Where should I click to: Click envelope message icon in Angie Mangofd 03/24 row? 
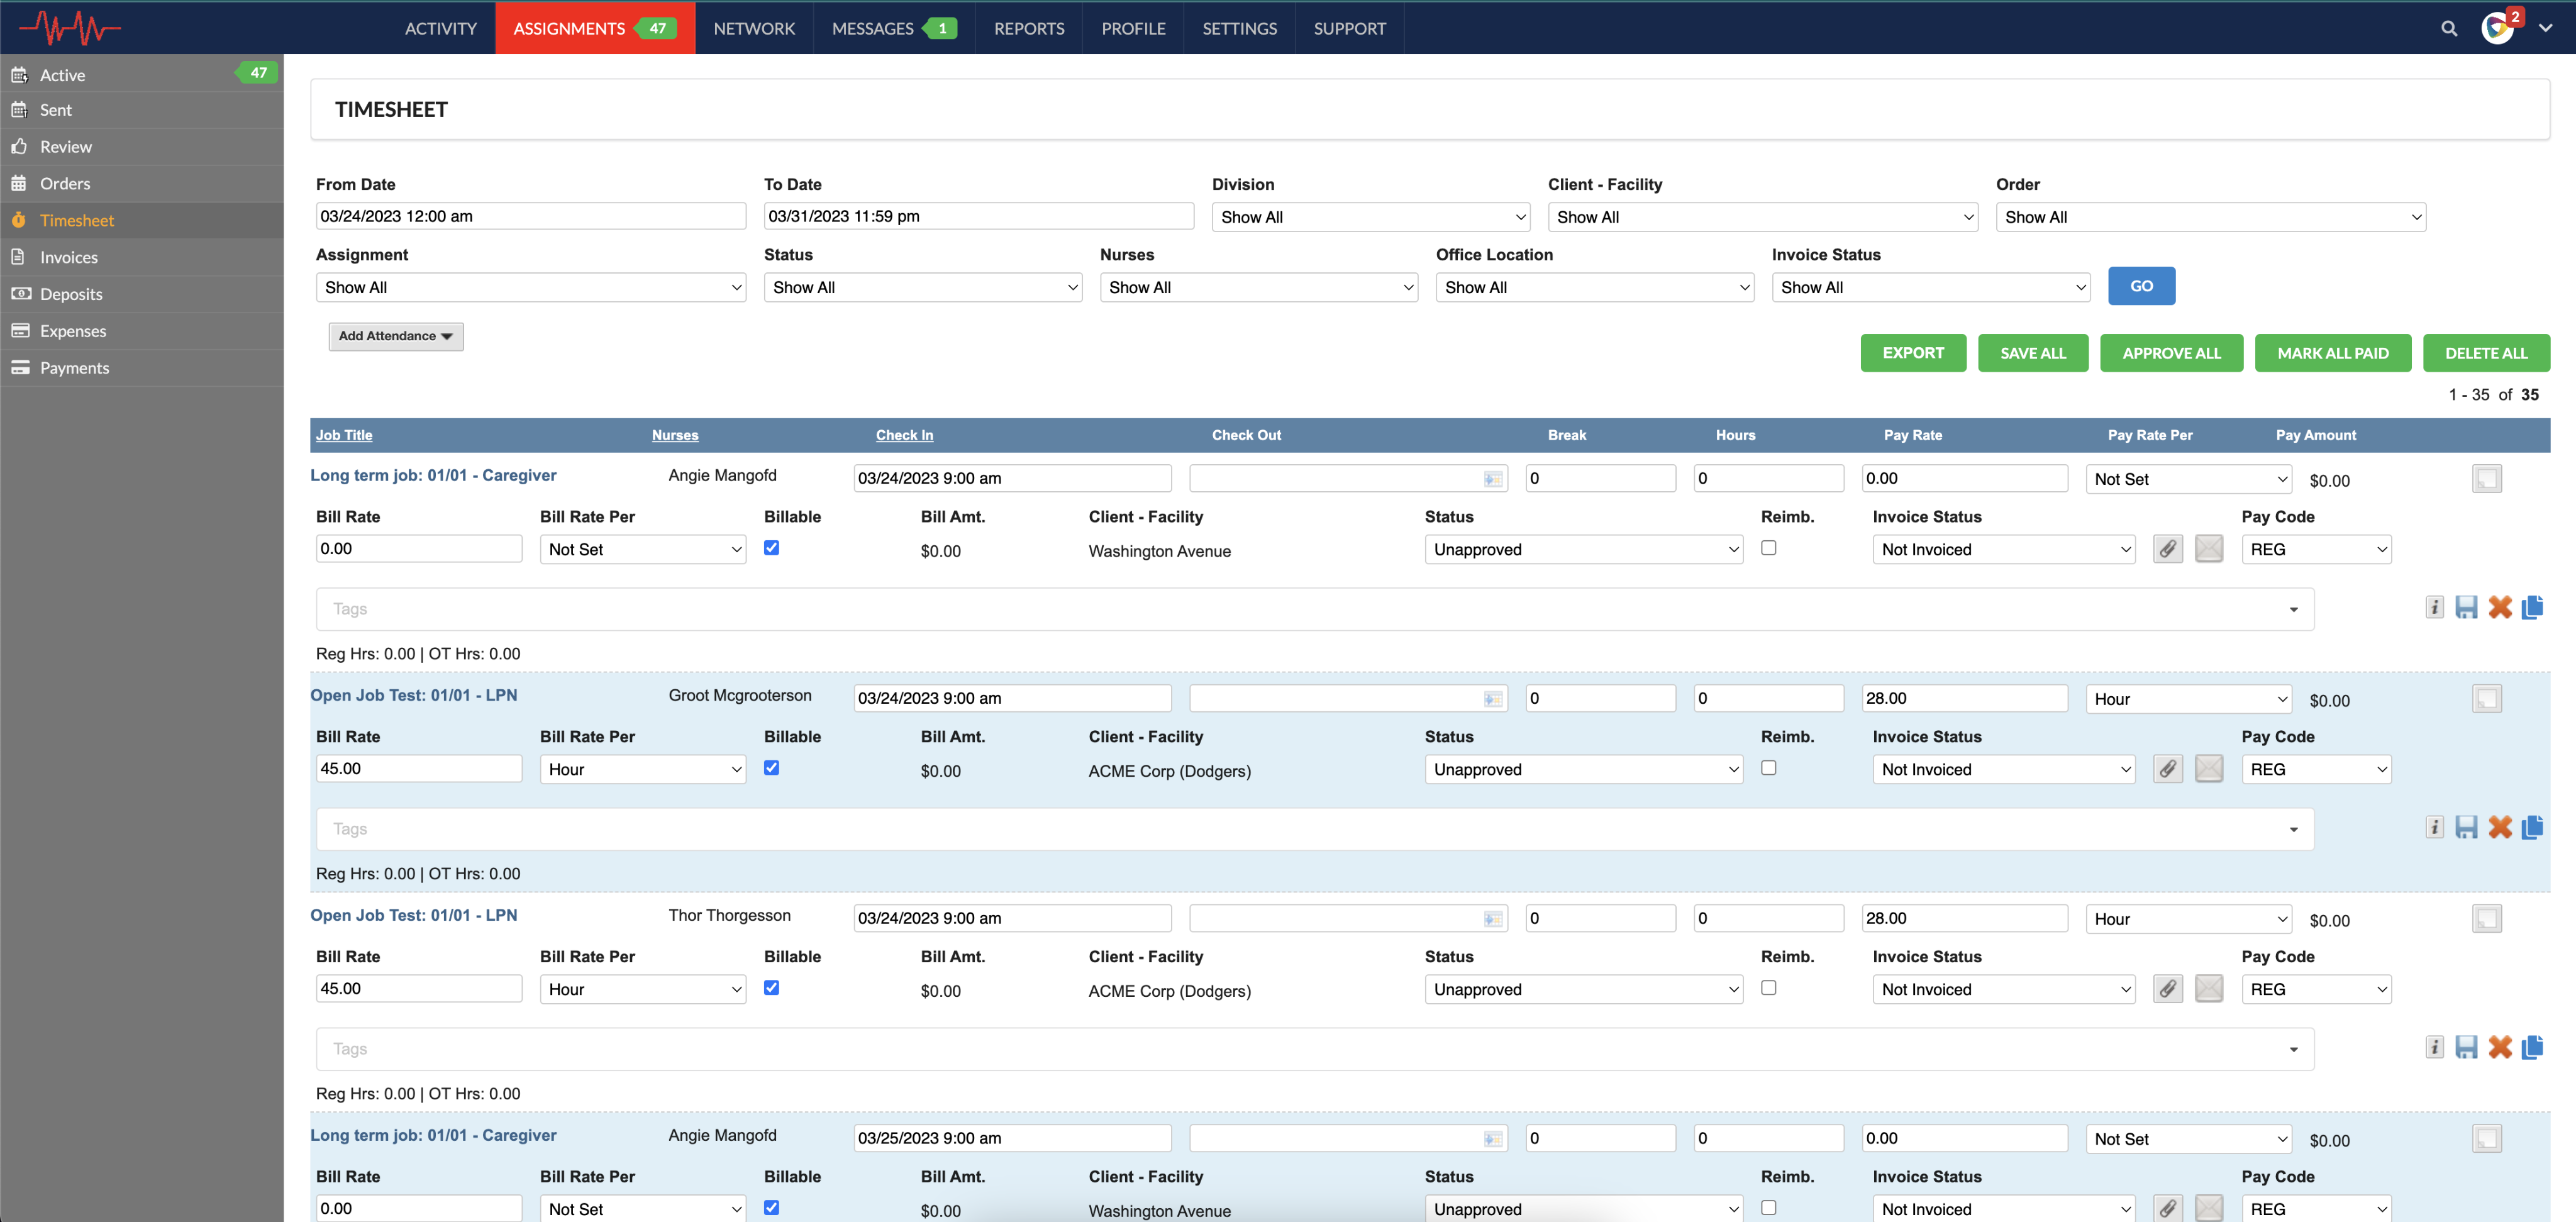click(2209, 549)
